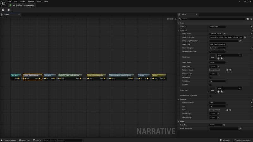Open Details panel property matrix grid icon
253x142 pixels.
coord(248,19)
